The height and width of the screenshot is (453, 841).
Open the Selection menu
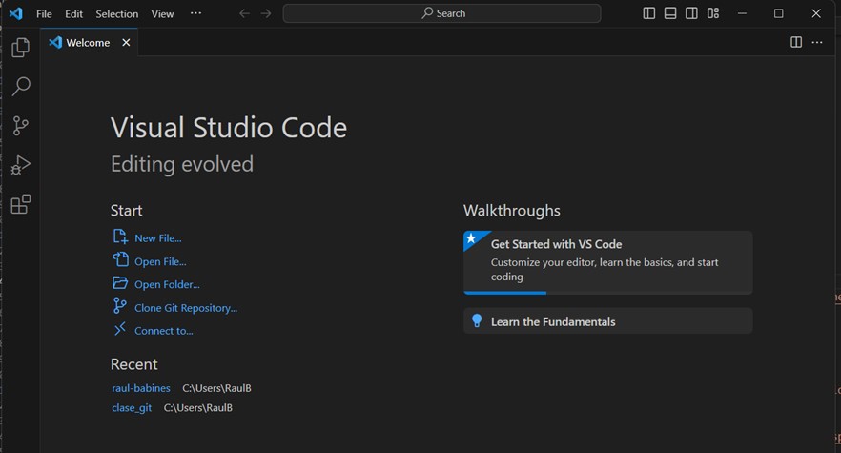coord(116,14)
